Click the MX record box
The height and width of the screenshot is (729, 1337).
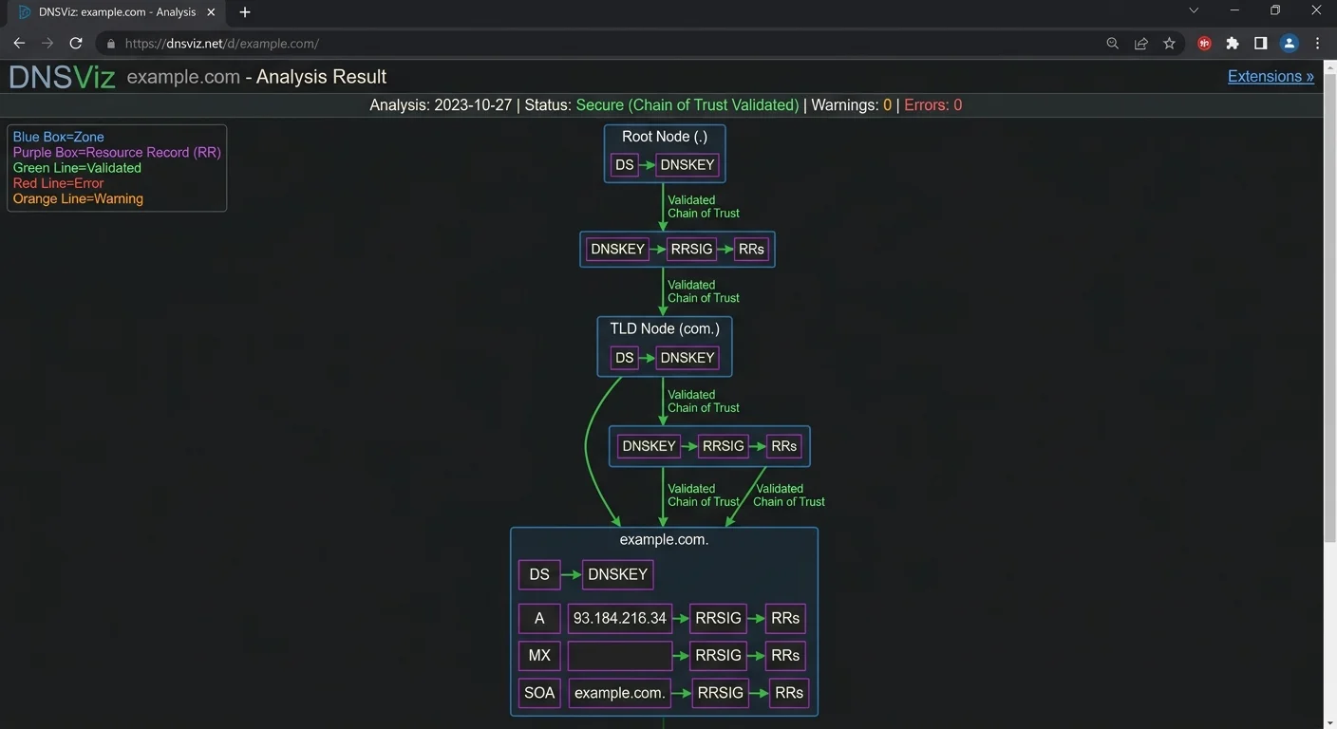click(539, 655)
